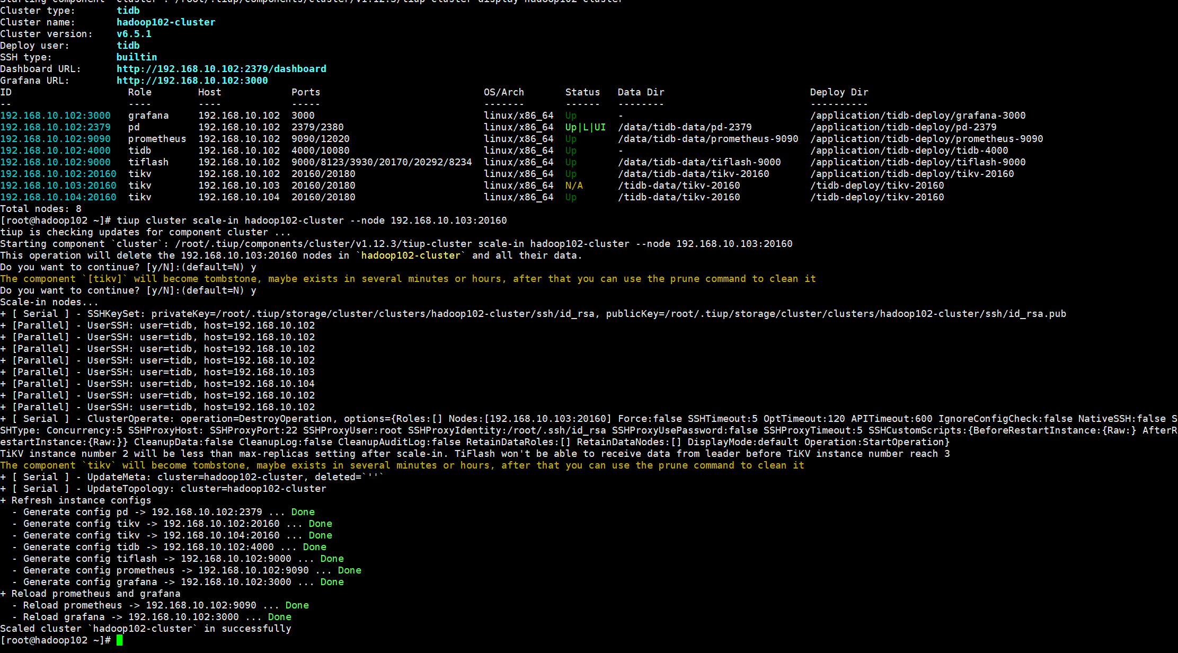Click the ID 192.168.10.102:9090 in table
The height and width of the screenshot is (653, 1178).
55,139
